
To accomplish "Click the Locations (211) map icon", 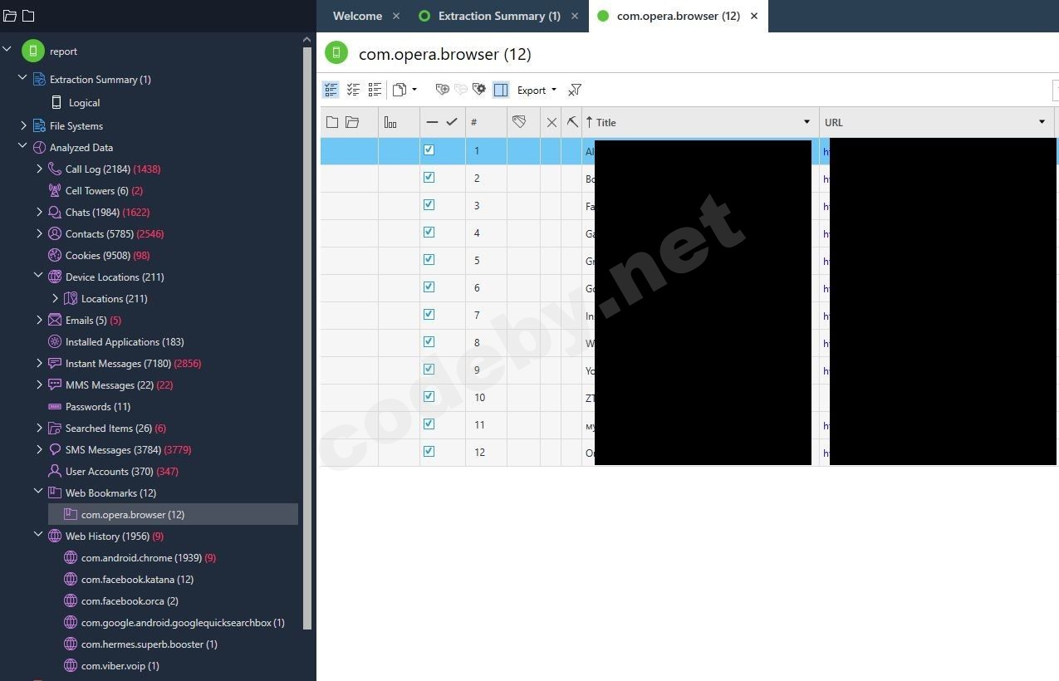I will [71, 298].
